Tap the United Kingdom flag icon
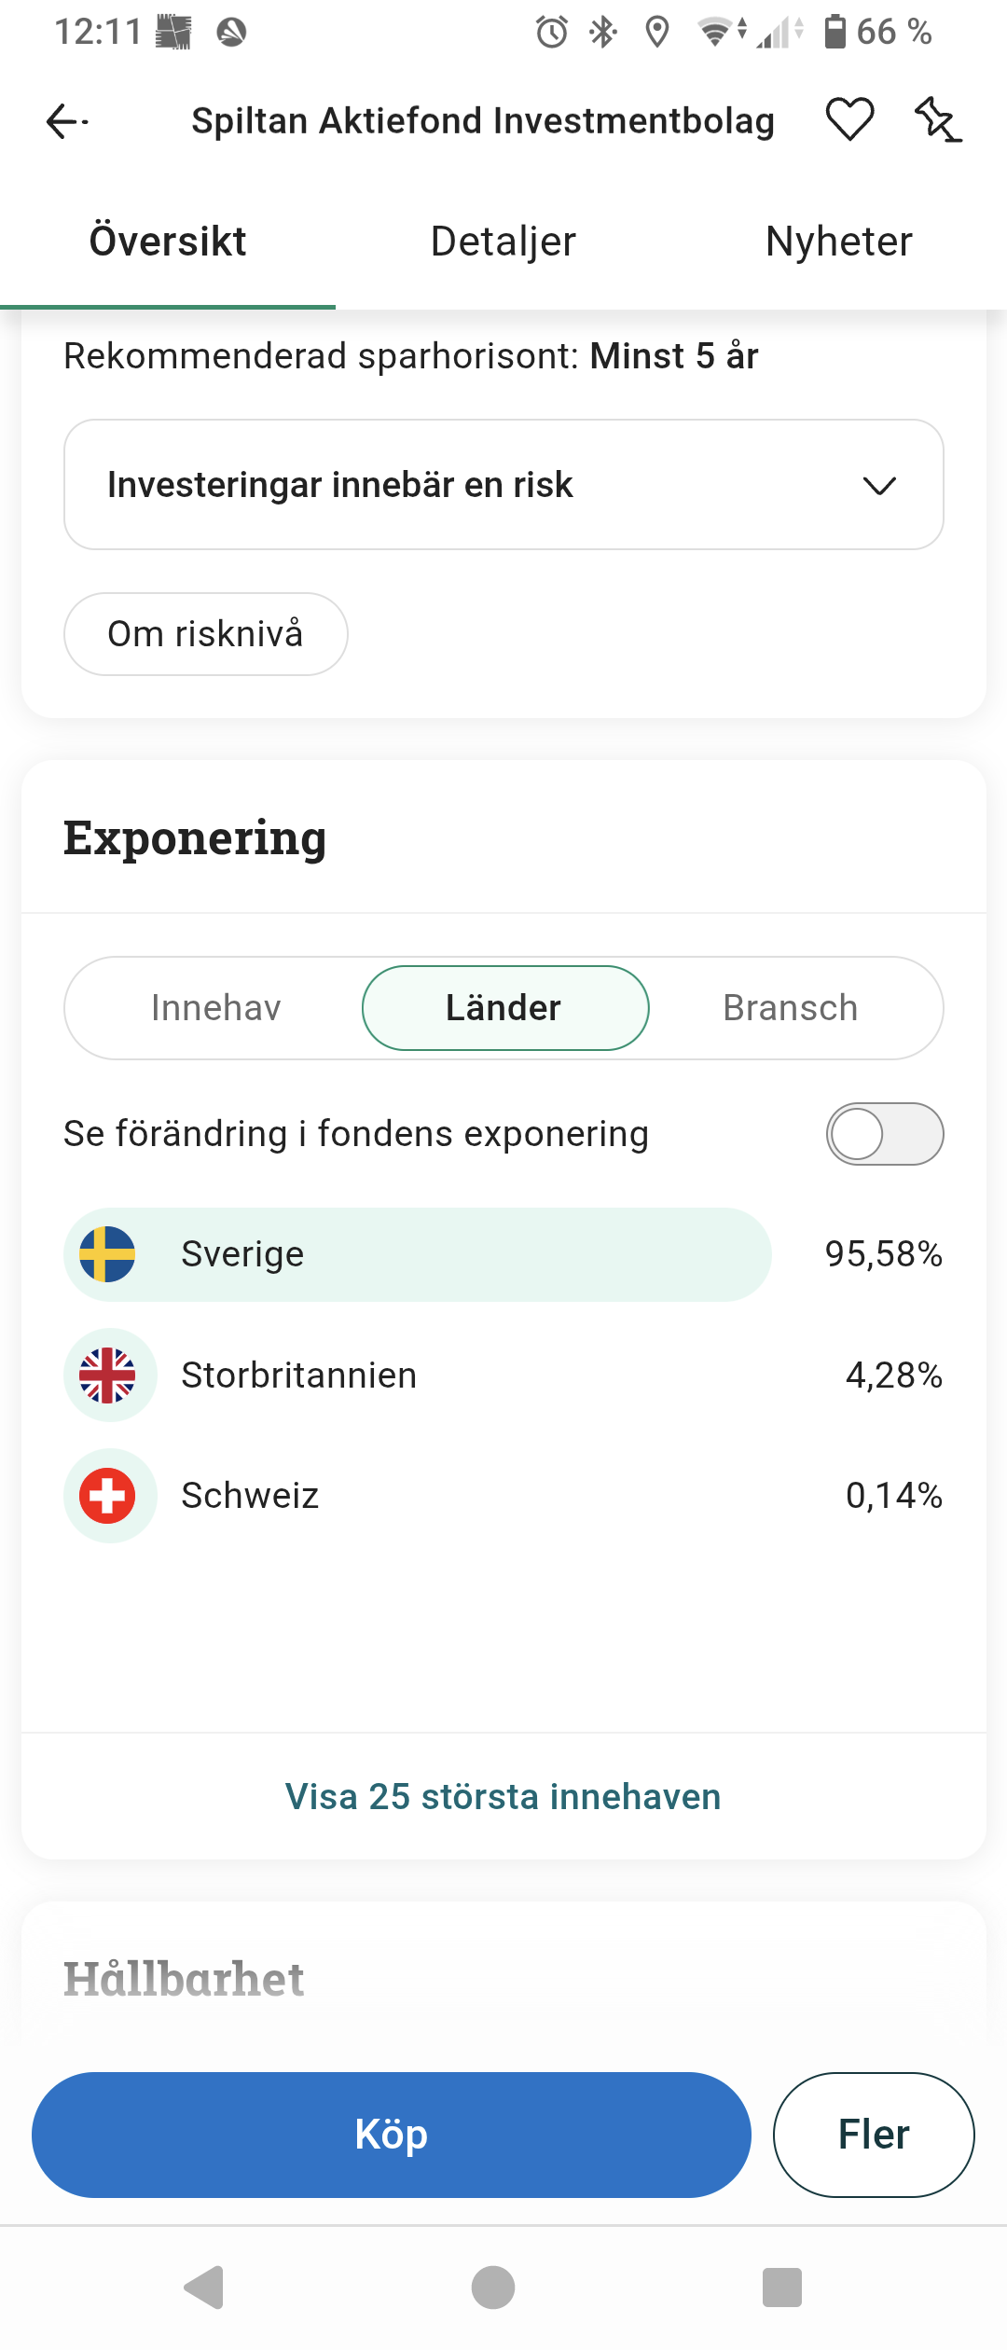This screenshot has height=2350, width=1007. click(x=107, y=1375)
